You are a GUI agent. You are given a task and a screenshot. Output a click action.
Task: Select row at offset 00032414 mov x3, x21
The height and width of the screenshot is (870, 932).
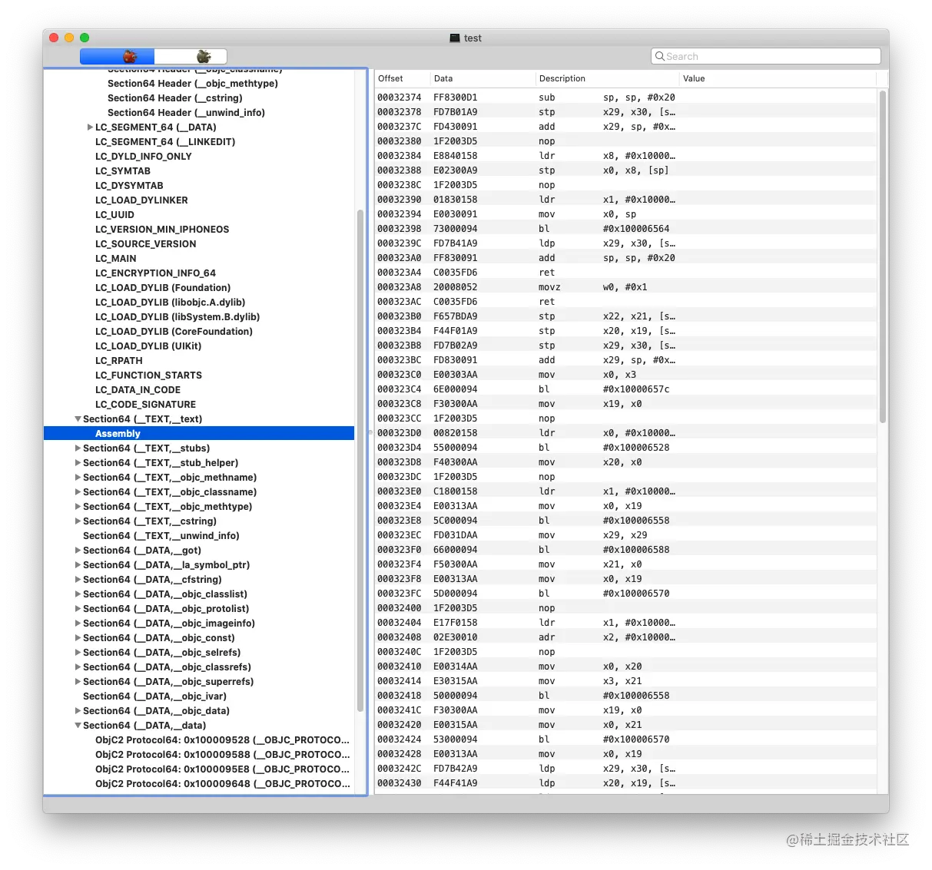(625, 681)
